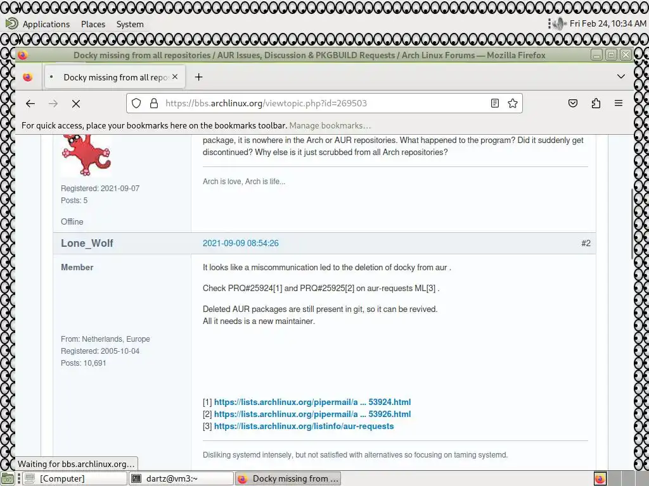Viewport: 649px width, 486px height.
Task: Open link ending 53926.html
Action: [312, 414]
